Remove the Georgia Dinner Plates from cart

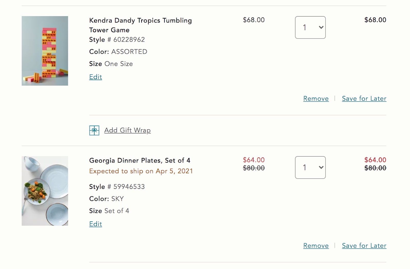pyautogui.click(x=316, y=246)
